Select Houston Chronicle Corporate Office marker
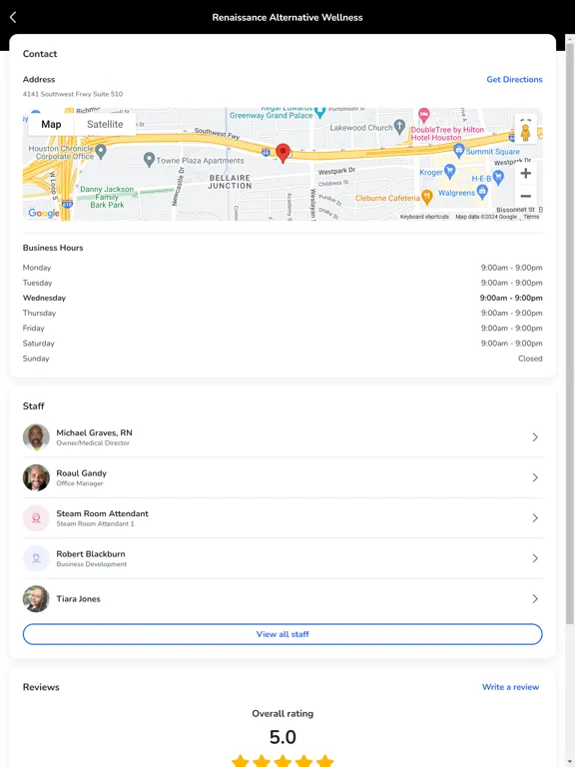This screenshot has height=767, width=575. (x=101, y=151)
